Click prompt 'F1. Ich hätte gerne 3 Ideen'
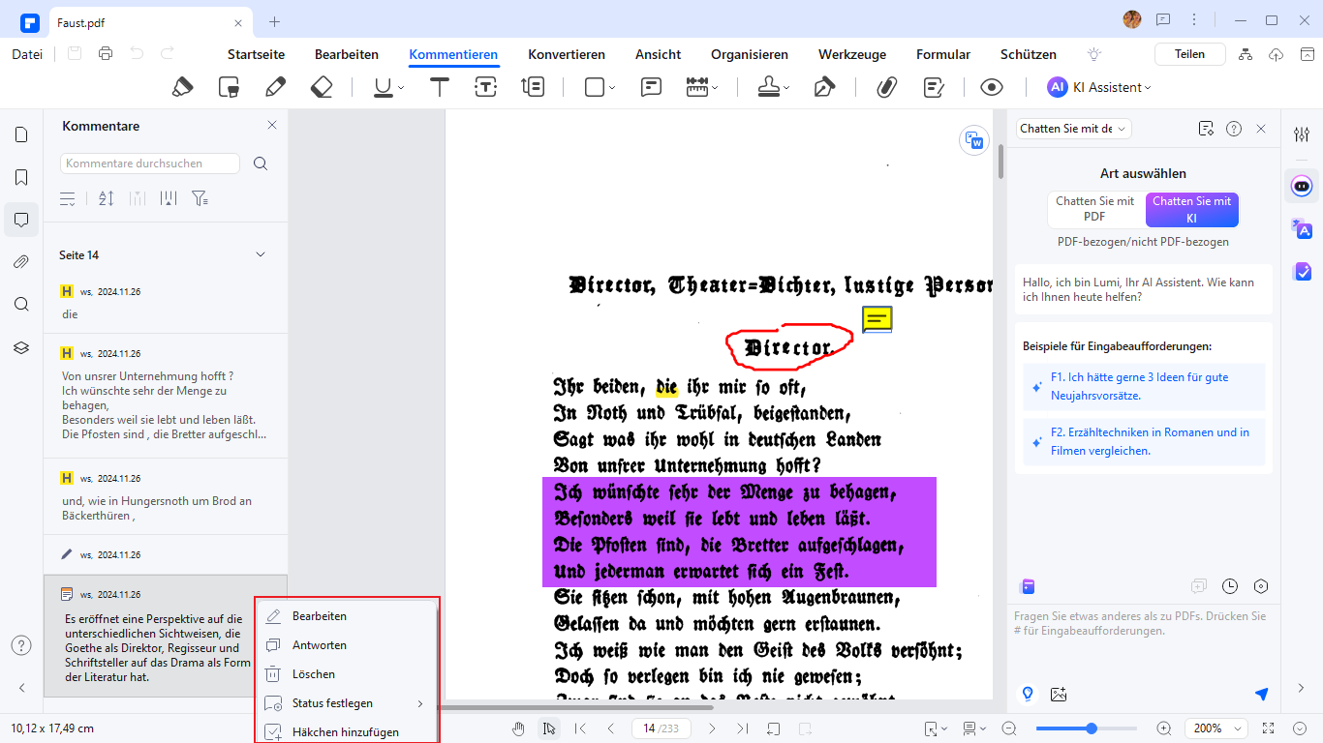Viewport: 1323px width, 743px height. [1144, 387]
